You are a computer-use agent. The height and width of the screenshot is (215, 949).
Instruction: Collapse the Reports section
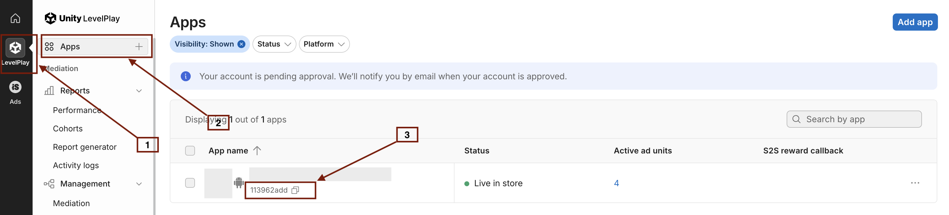(139, 91)
